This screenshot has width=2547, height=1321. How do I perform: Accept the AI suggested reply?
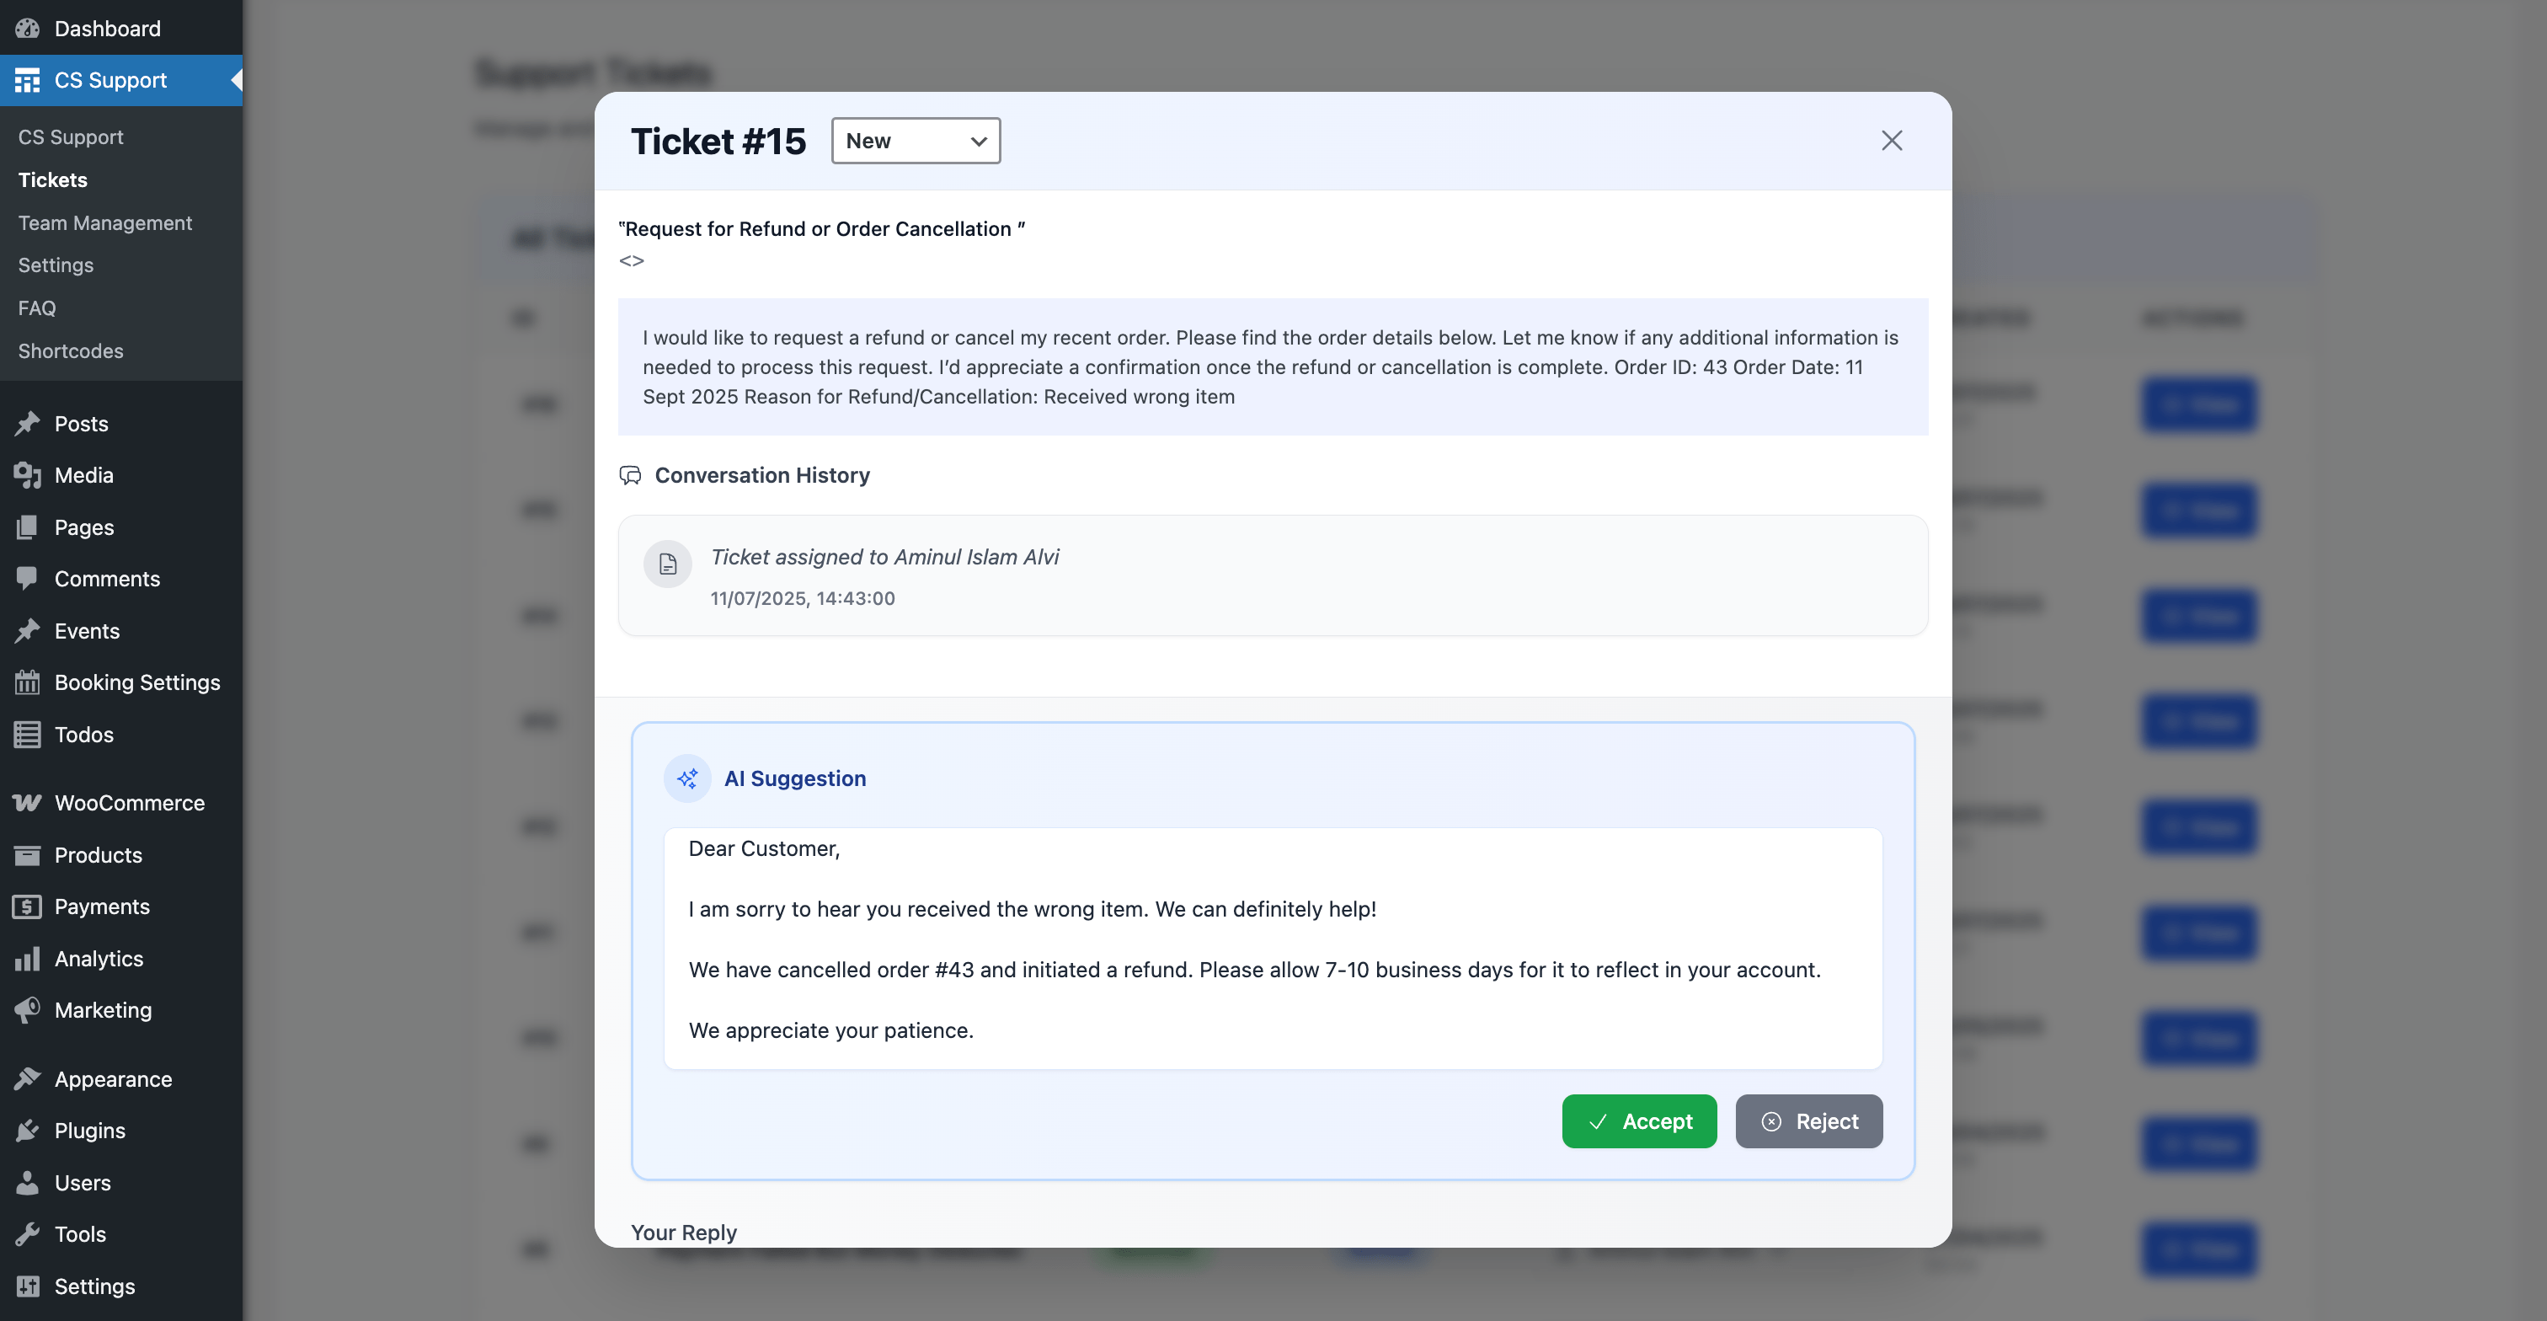point(1639,1120)
